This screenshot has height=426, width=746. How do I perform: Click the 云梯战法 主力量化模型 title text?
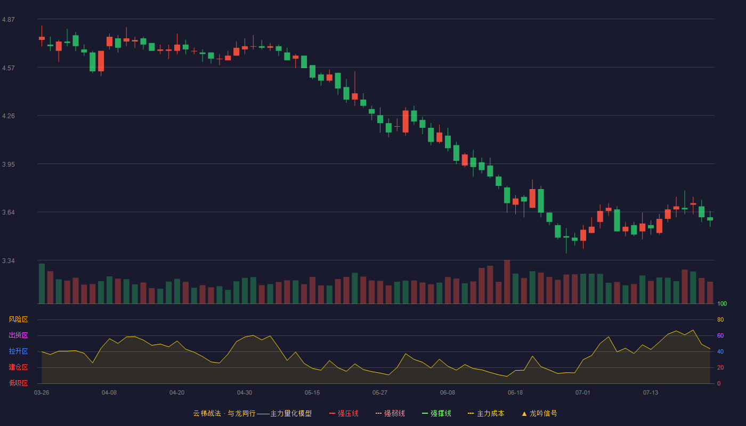point(252,413)
